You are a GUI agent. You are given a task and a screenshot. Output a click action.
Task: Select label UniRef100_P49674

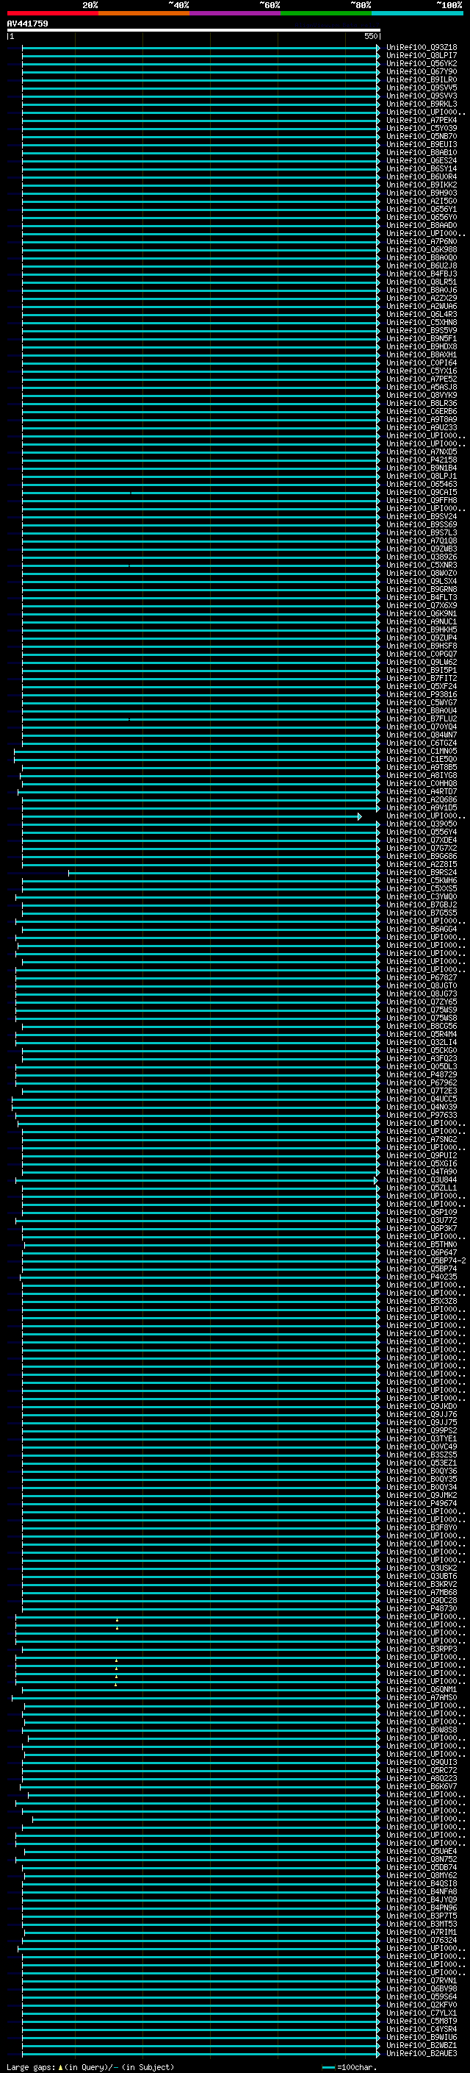421,1504
